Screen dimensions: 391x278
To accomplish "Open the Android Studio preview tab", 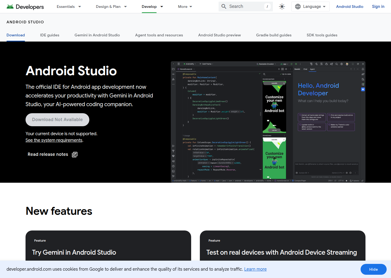I will coord(219,35).
